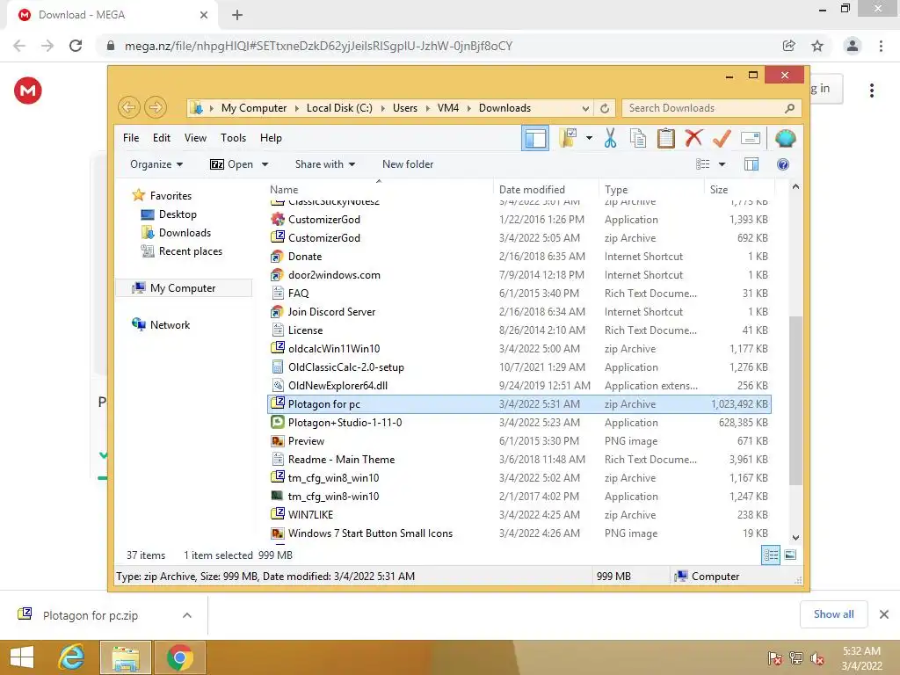
Task: Switch to details view status-bar icon
Action: pyautogui.click(x=770, y=555)
